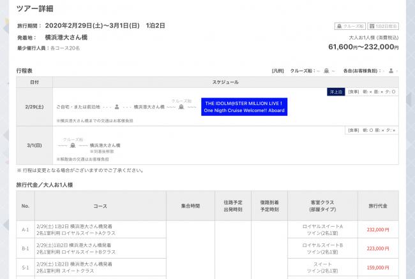The width and height of the screenshot is (415, 279).
Task: Click the 最少催行人員 各コース20名 text
Action: pos(49,48)
